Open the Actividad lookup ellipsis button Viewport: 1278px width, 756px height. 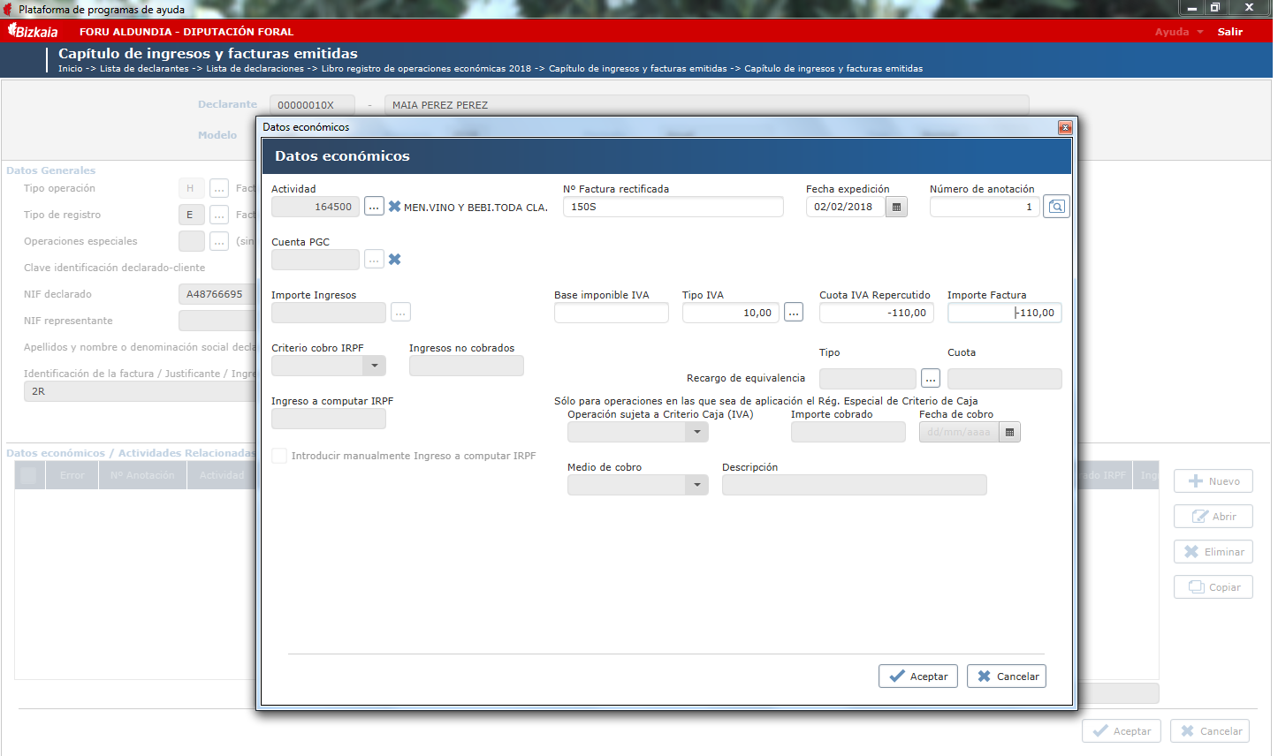(374, 207)
